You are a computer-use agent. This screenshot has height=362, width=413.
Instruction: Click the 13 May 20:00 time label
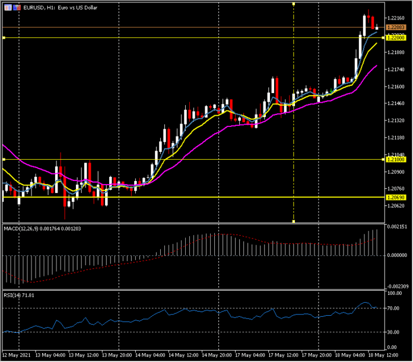pos(117,355)
